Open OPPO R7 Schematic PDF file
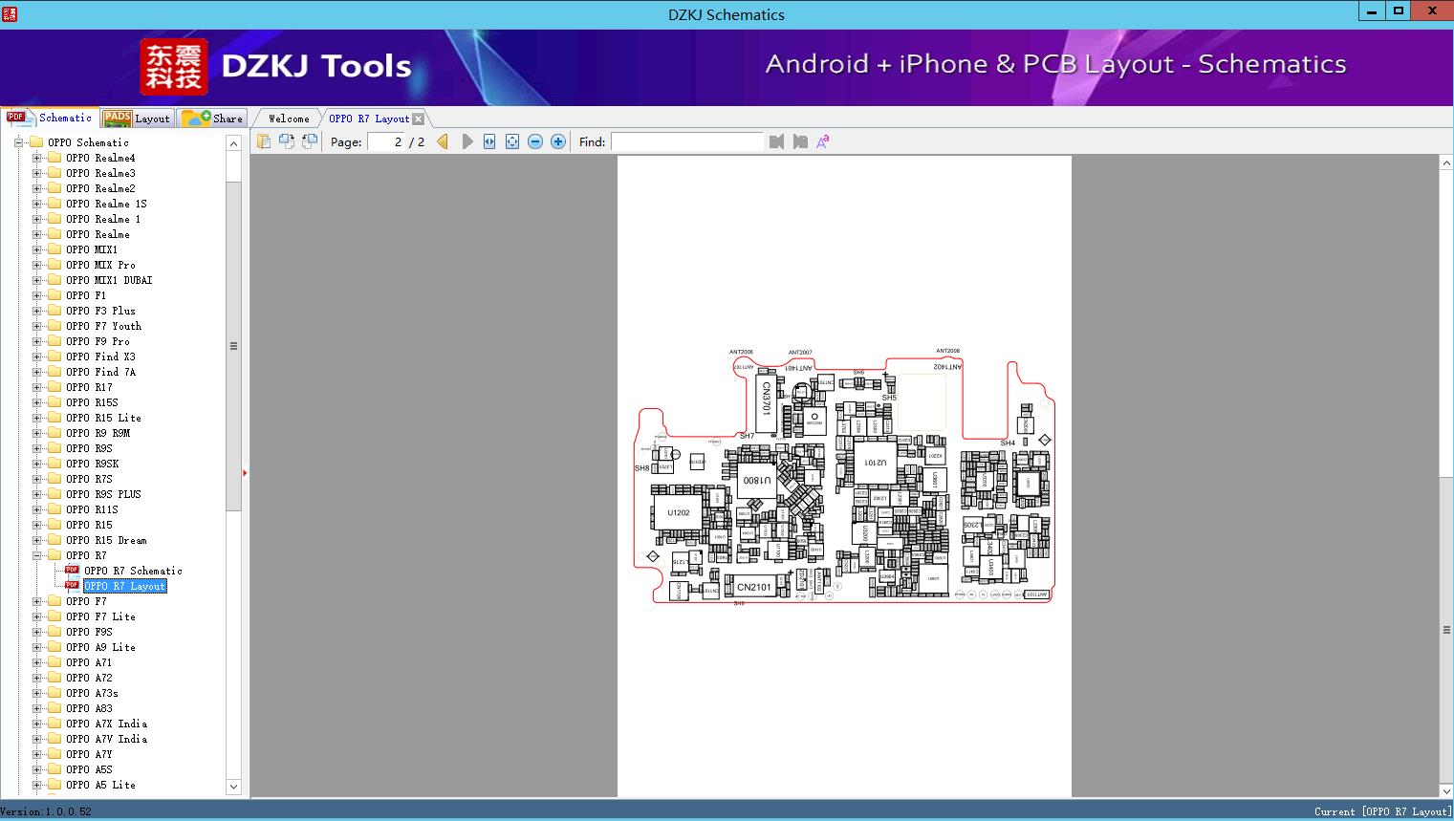 pos(132,571)
